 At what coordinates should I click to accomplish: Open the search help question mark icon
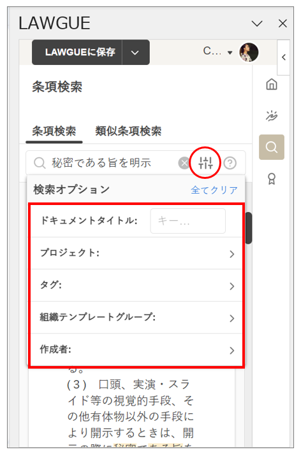[x=230, y=163]
